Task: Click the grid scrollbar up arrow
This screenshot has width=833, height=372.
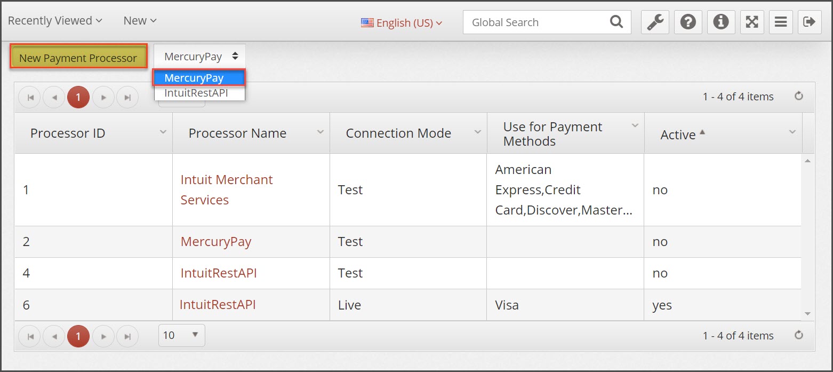Action: pos(807,160)
